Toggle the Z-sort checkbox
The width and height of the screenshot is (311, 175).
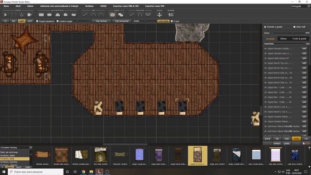[172, 21]
